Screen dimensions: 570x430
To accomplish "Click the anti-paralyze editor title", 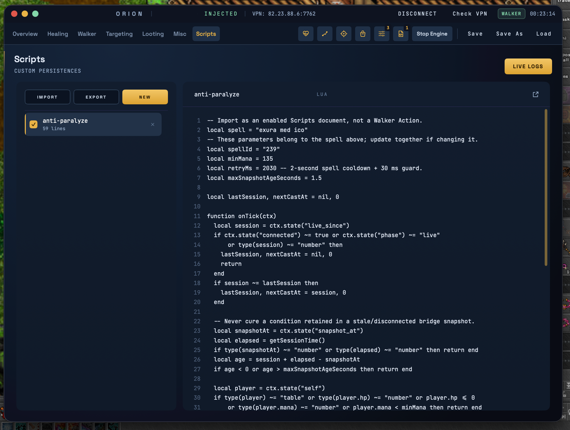I will click(x=217, y=94).
